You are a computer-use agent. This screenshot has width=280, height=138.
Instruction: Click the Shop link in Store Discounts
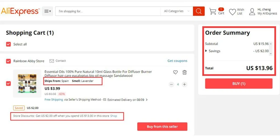(114, 116)
